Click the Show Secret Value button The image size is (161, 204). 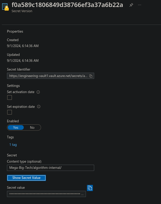[26, 178]
